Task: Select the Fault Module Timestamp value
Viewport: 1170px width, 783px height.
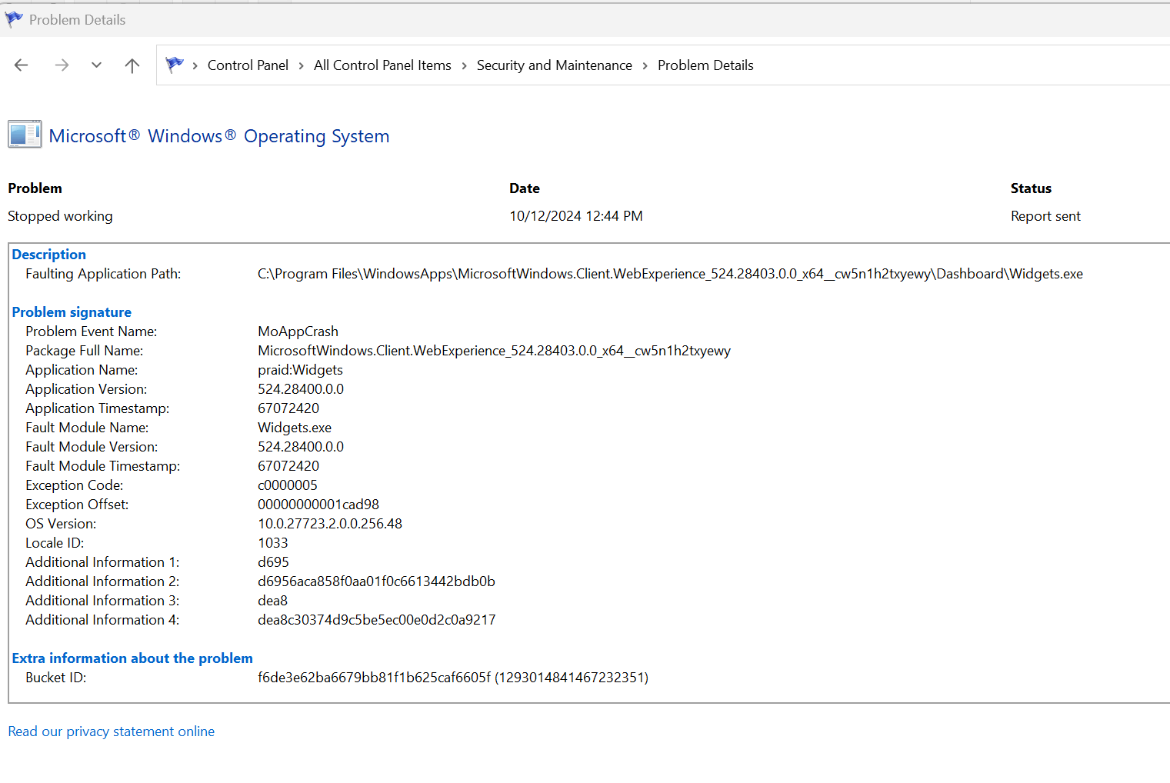Action: click(x=288, y=466)
